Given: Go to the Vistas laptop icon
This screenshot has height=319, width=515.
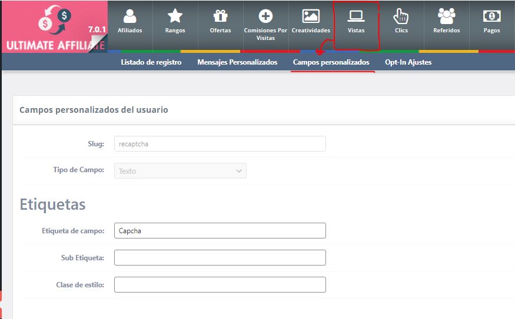Looking at the screenshot, I should point(356,16).
